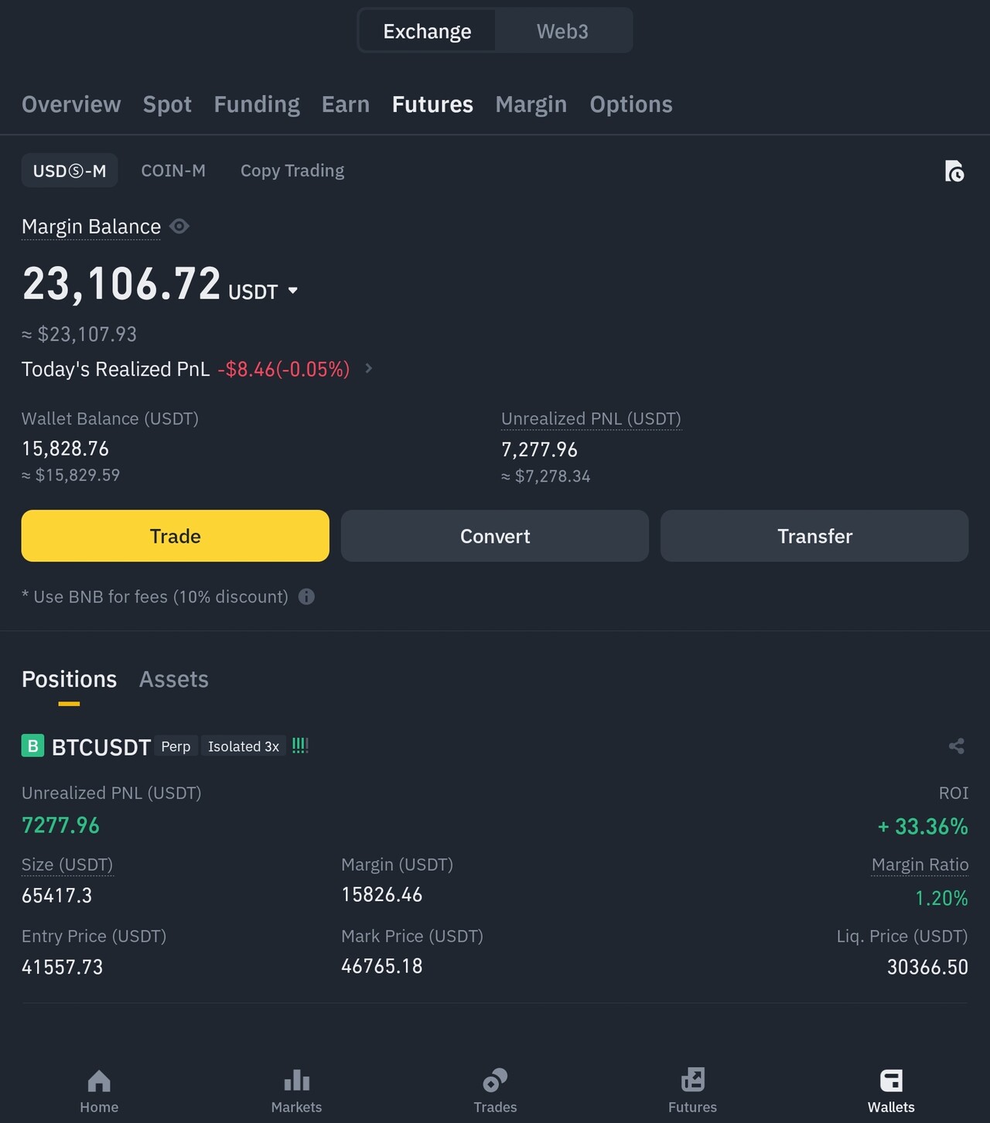Open the Isolated 3x leverage selector

point(243,746)
